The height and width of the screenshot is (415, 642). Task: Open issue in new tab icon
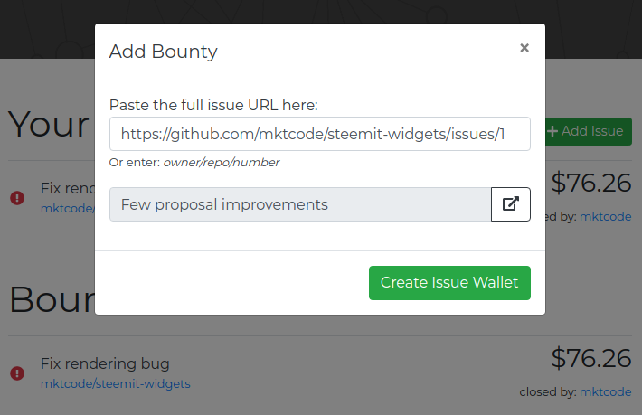pyautogui.click(x=511, y=204)
